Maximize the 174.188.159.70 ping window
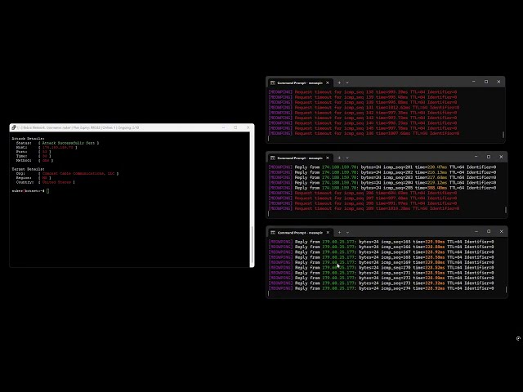Screen dimensions: 523x392 point(489,157)
